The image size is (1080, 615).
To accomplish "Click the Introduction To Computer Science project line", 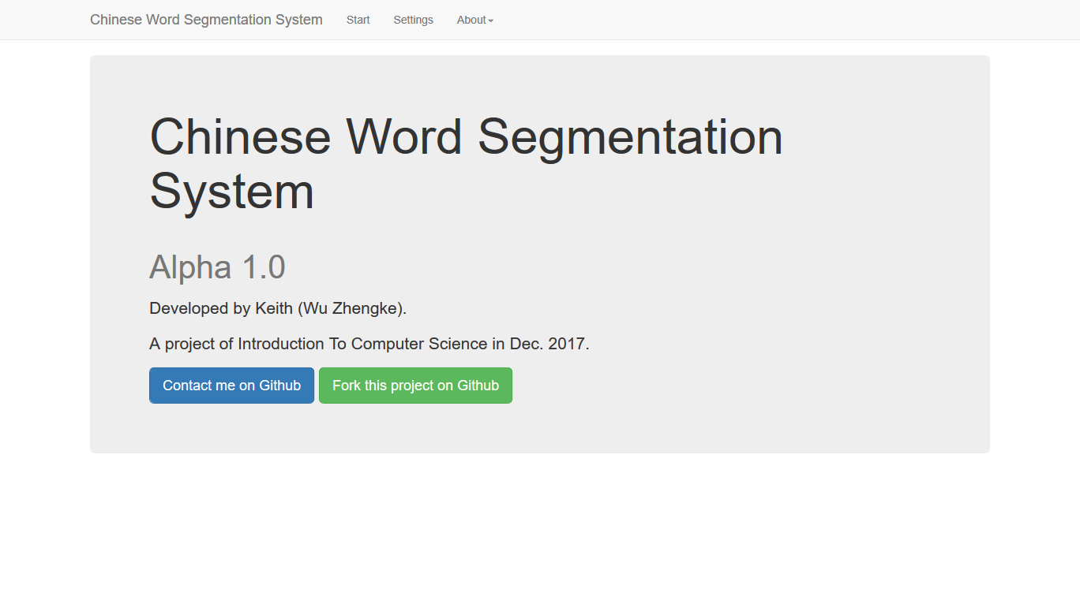I will click(369, 344).
